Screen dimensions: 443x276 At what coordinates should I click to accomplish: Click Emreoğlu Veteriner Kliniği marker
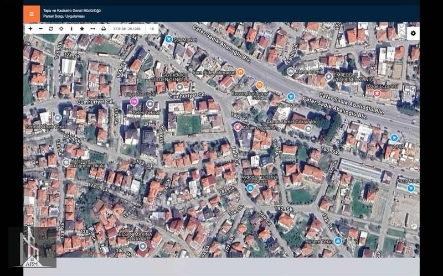point(328,76)
